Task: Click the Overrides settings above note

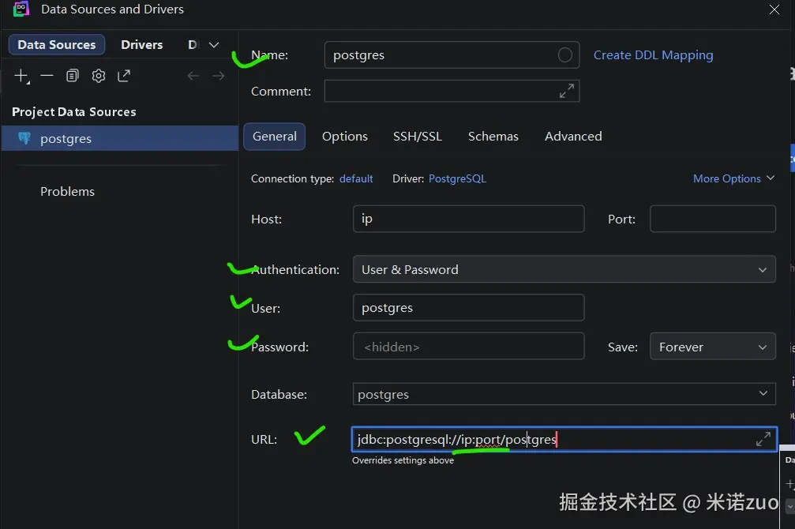Action: tap(403, 460)
